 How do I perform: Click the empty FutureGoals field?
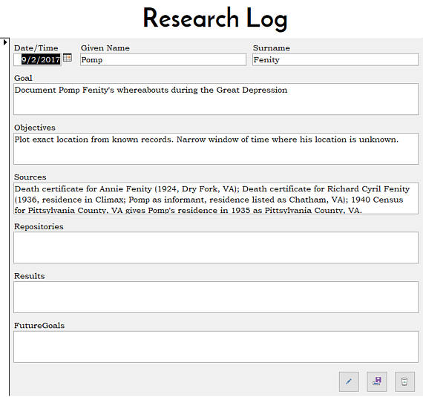click(x=216, y=347)
